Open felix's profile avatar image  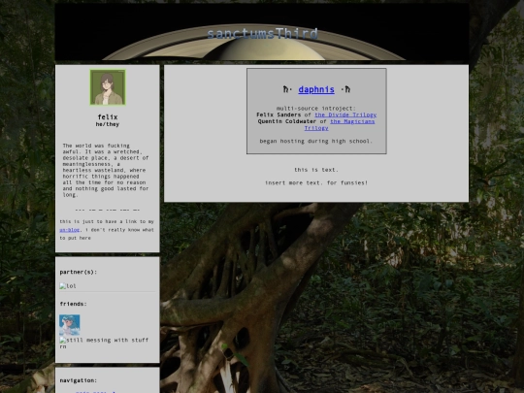pyautogui.click(x=108, y=87)
